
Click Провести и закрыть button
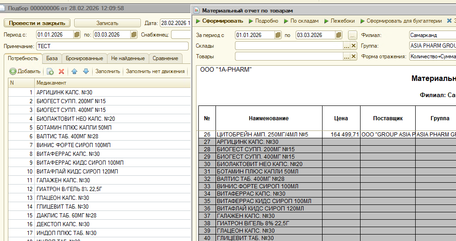coord(37,23)
